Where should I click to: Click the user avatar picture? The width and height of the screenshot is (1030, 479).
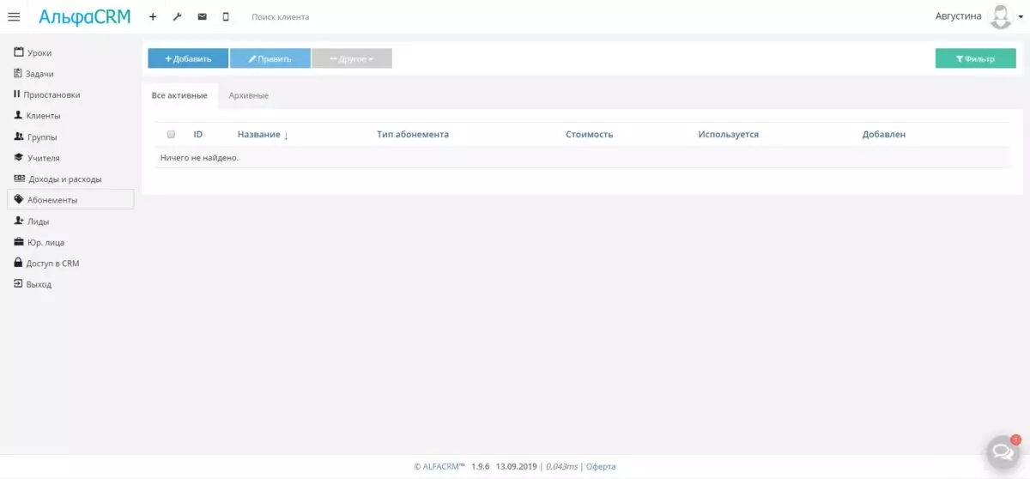(1000, 16)
